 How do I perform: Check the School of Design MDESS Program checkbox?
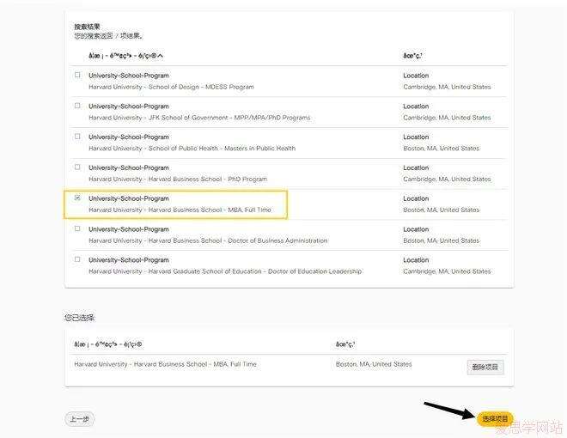(x=77, y=76)
